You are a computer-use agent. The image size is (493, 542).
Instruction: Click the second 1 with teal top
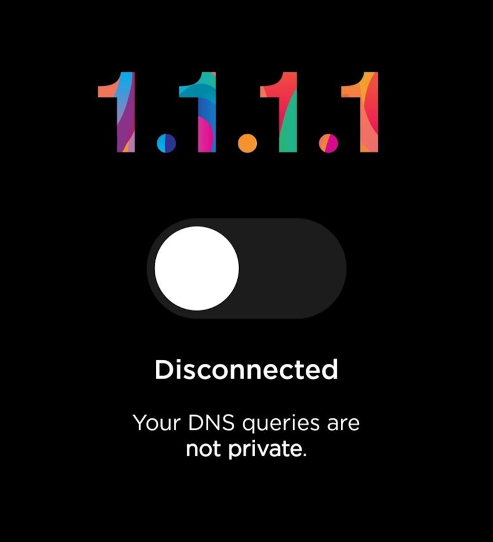(x=198, y=112)
